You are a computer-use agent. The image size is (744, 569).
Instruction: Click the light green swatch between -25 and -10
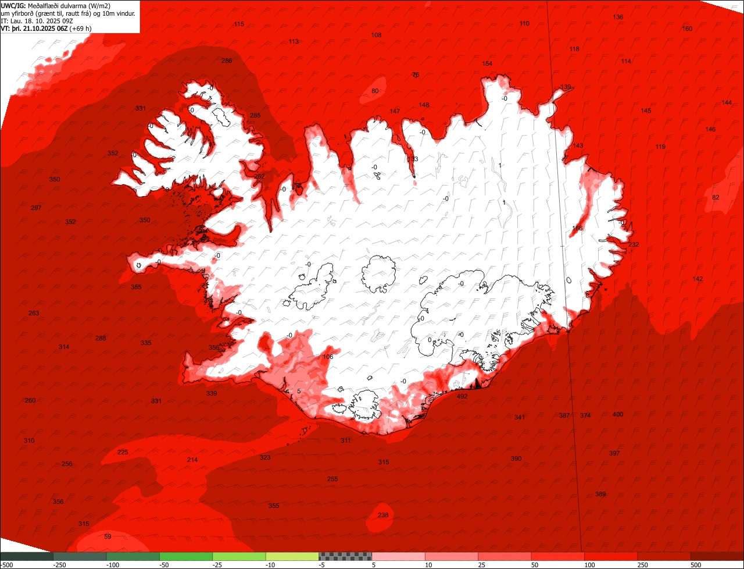239,556
